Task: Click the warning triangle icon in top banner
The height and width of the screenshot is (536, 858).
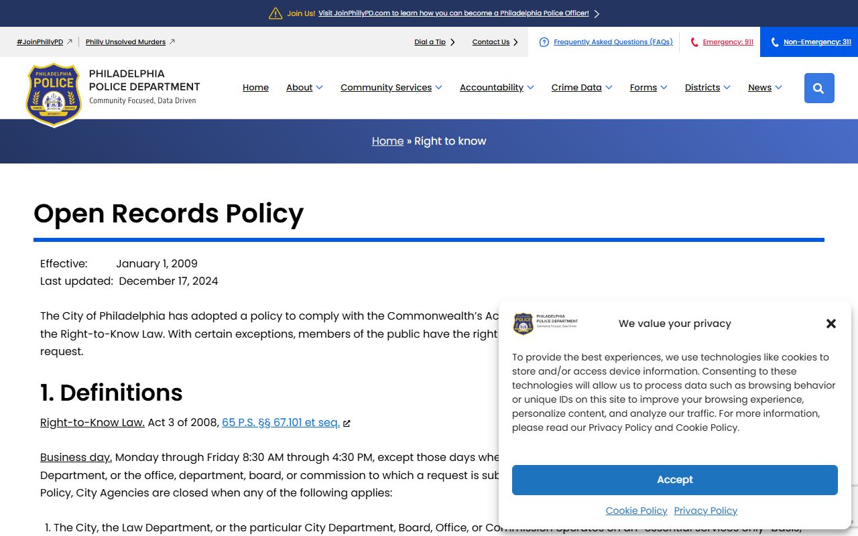Action: (275, 13)
